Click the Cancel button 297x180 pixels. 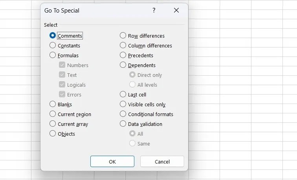(162, 162)
